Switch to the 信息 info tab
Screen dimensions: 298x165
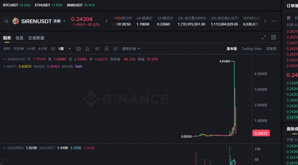tap(19, 38)
